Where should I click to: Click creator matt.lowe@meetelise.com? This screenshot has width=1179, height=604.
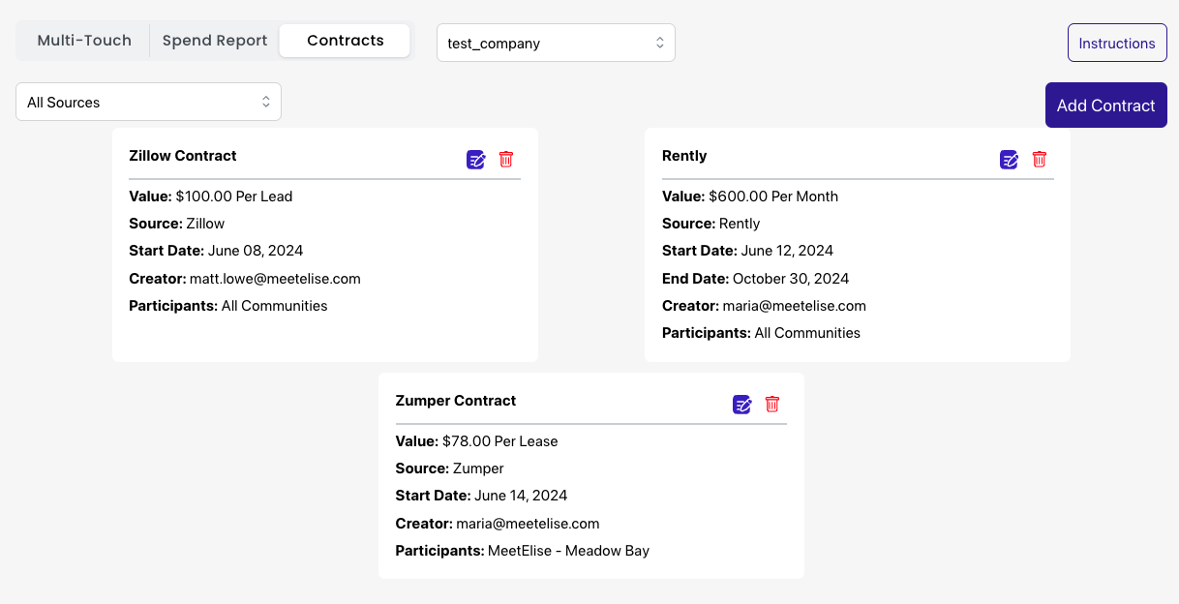[275, 279]
